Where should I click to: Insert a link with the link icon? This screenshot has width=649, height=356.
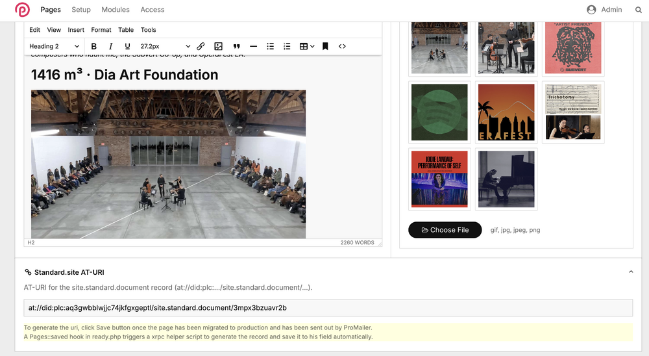coord(201,46)
